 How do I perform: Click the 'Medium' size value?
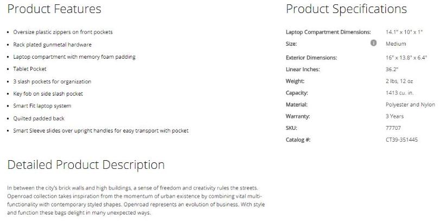tap(396, 43)
